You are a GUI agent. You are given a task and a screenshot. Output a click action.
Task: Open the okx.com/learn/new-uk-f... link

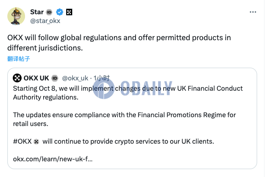point(53,159)
